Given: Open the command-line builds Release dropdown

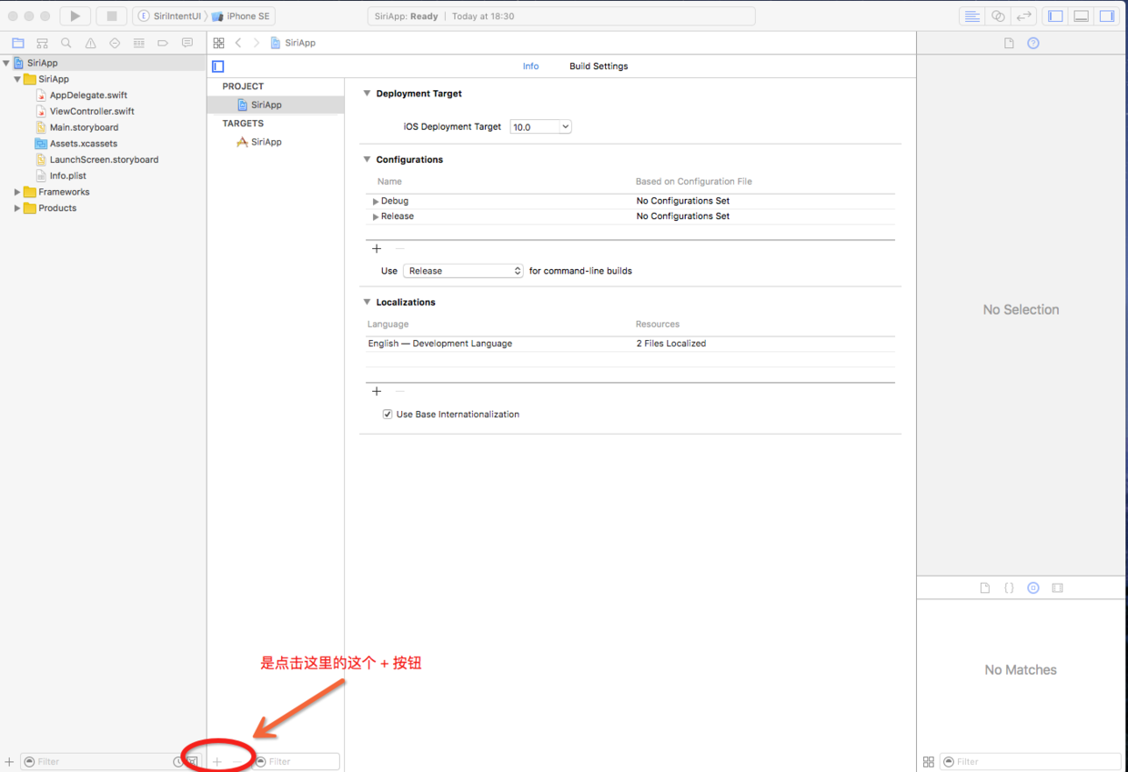Looking at the screenshot, I should point(463,271).
